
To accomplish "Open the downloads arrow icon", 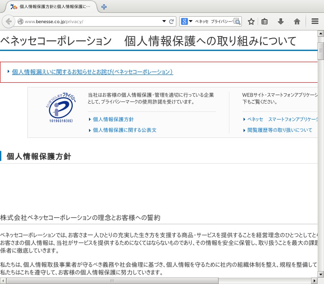I will [x=281, y=21].
